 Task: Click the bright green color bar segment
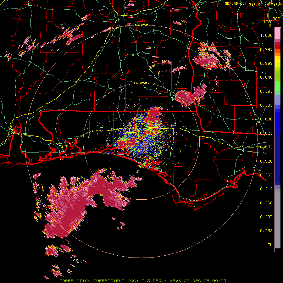pos(278,86)
